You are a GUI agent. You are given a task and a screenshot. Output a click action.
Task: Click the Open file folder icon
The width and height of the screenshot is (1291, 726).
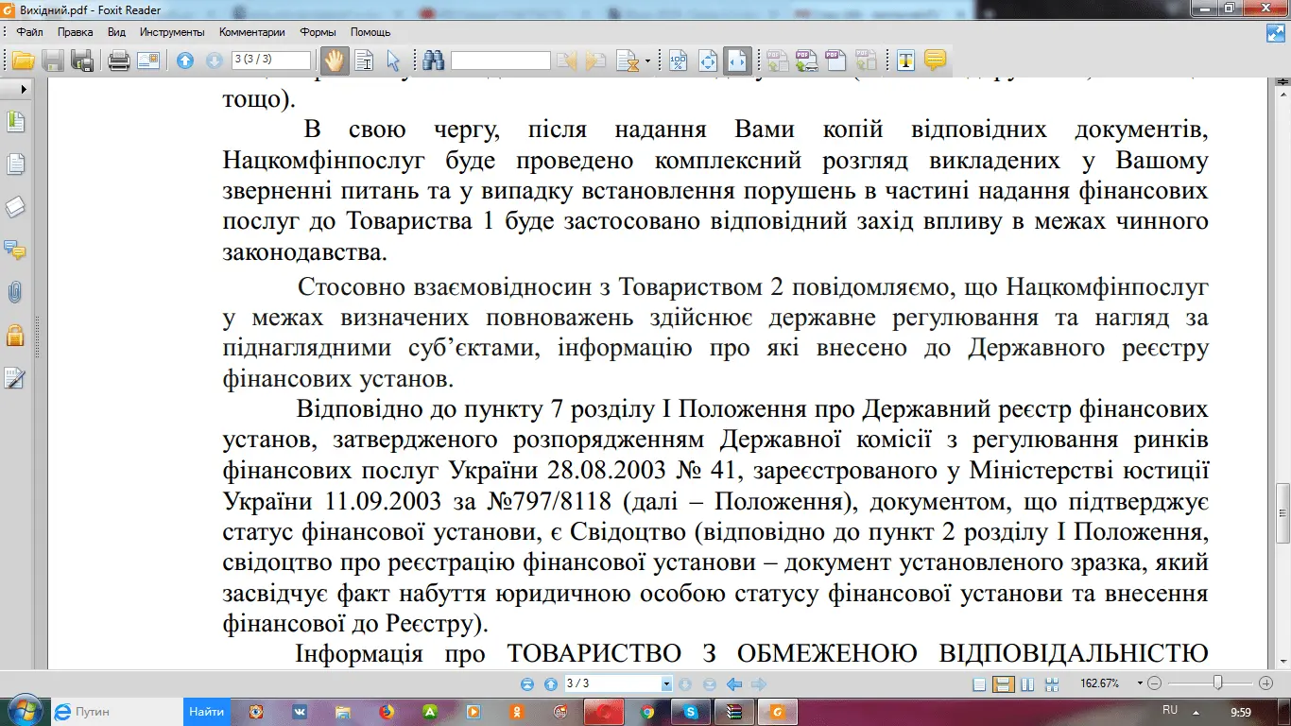pos(23,61)
